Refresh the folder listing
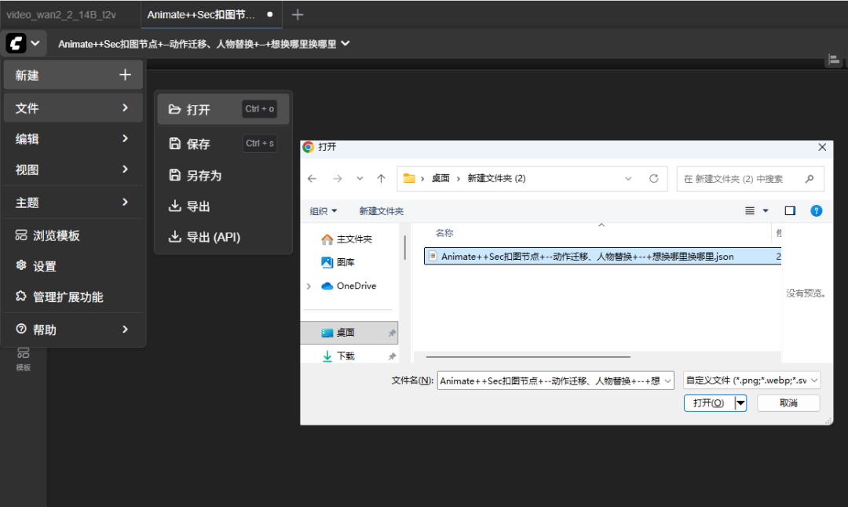848x507 pixels. [x=654, y=178]
